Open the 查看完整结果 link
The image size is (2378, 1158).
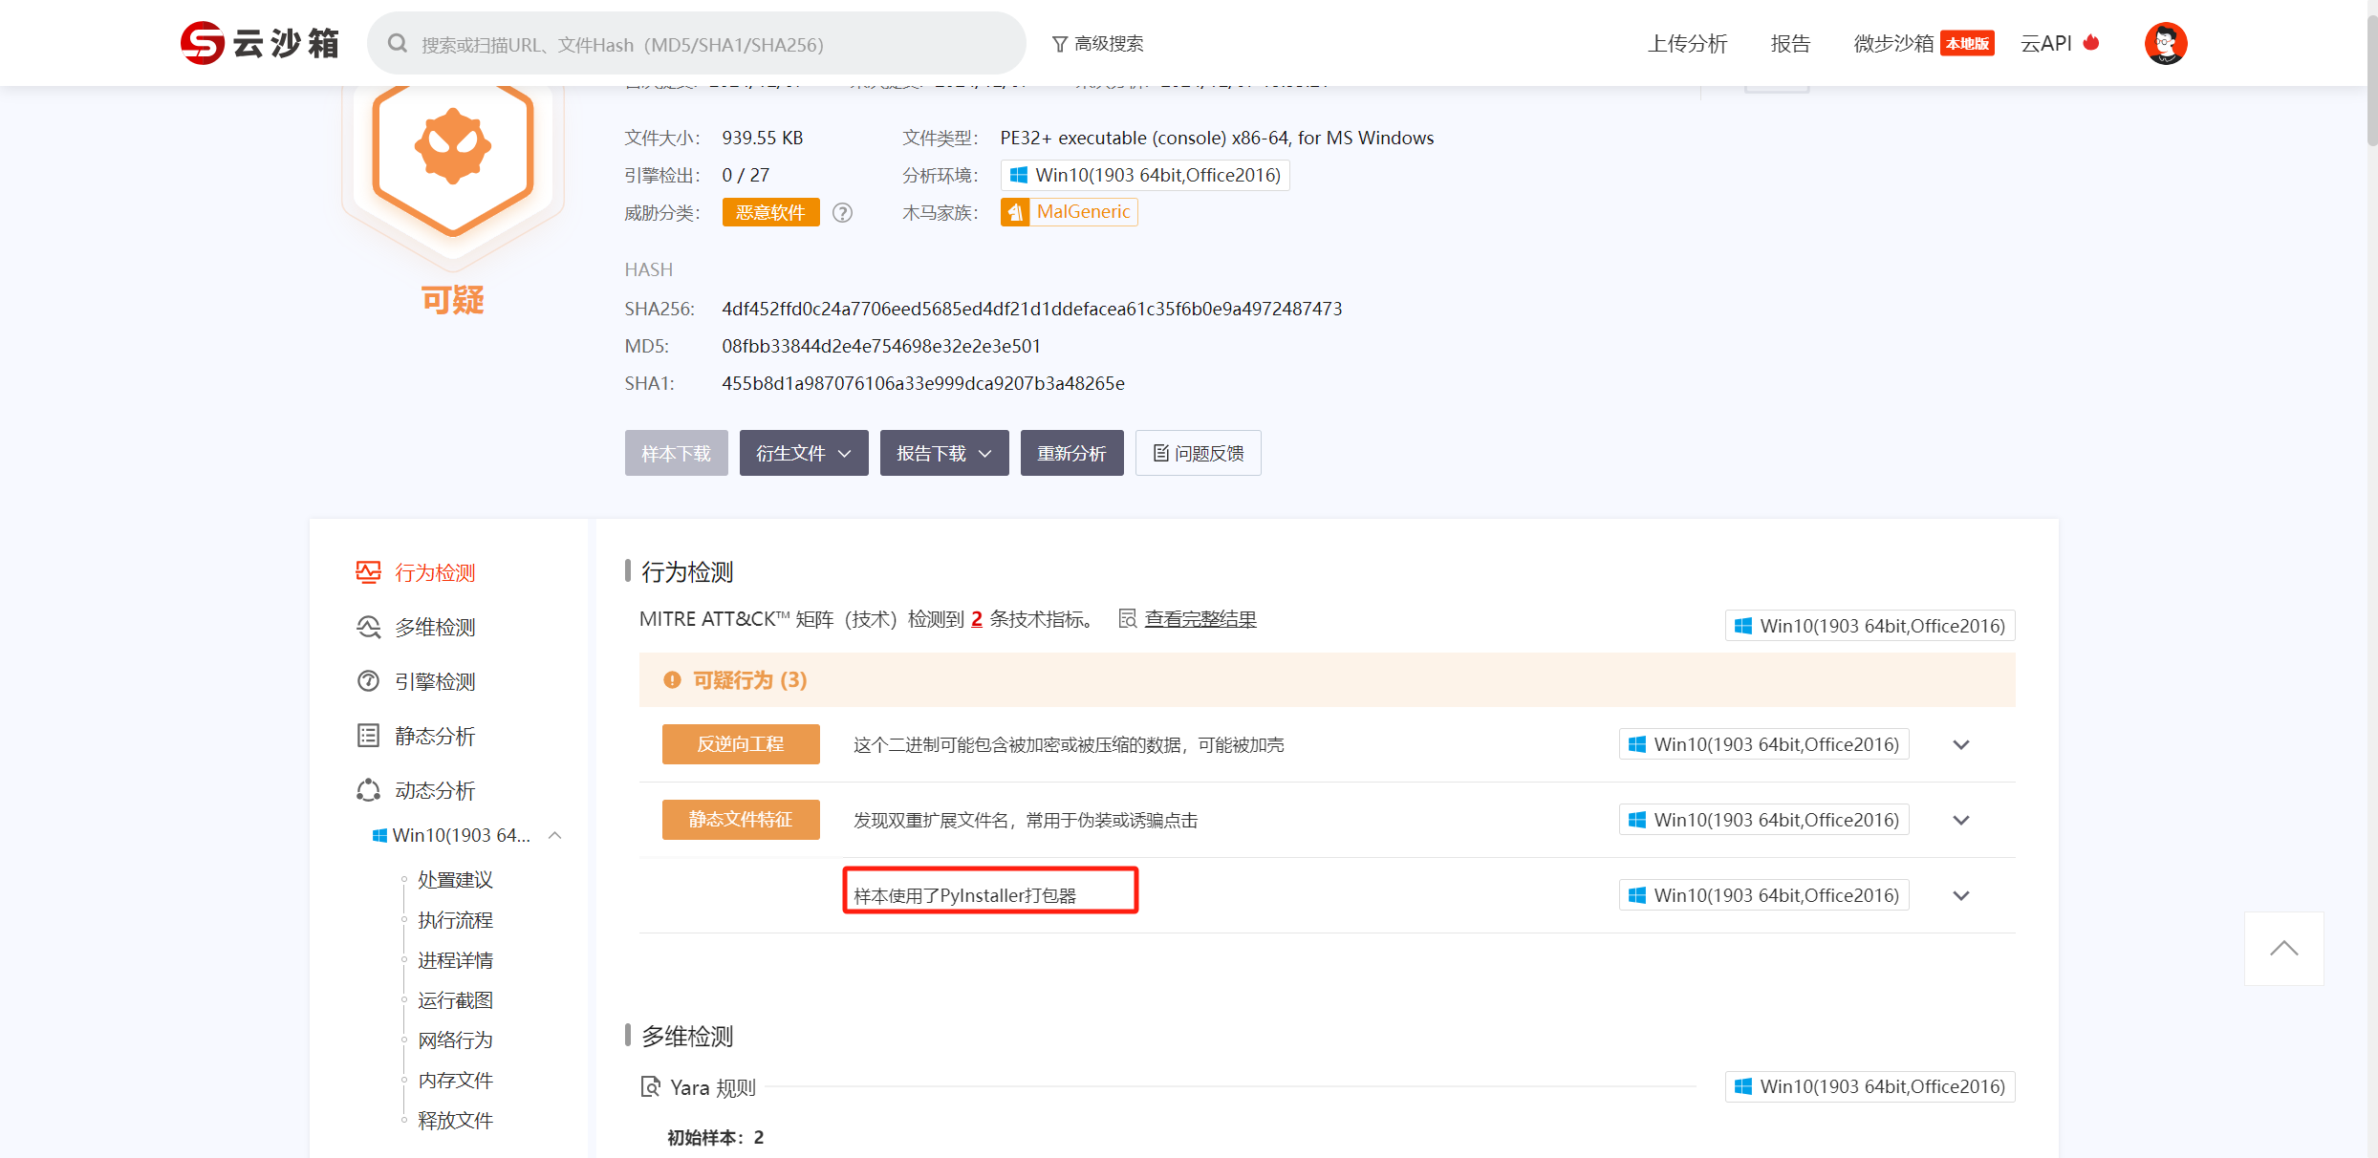1200,619
